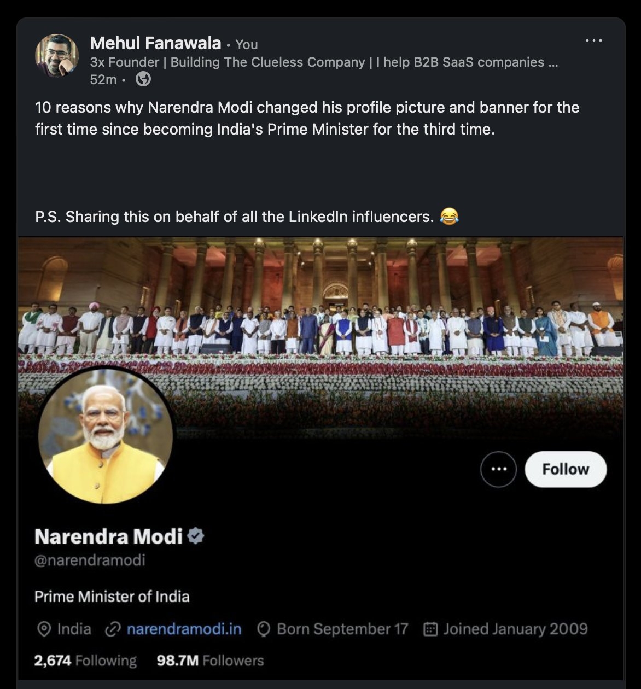Click the globe public visibility icon
Image resolution: width=641 pixels, height=689 pixels.
(143, 80)
